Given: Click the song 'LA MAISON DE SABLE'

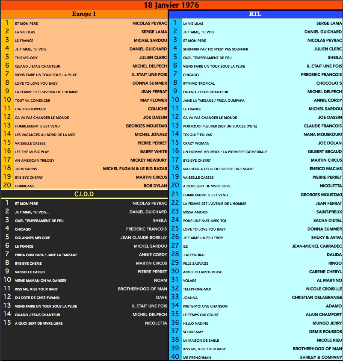Looking at the screenshot, I should 201,340.
